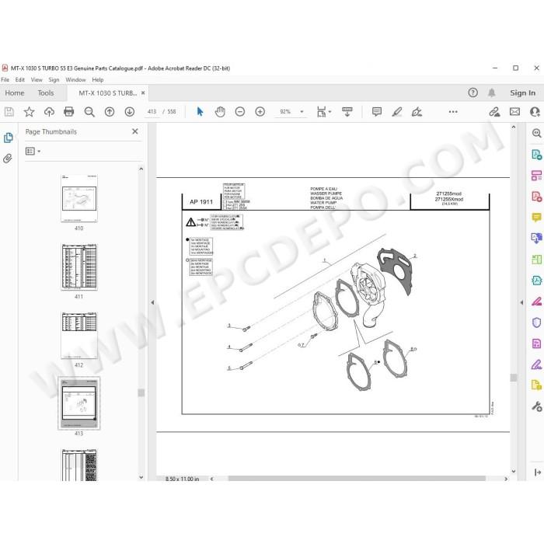Open Organize Pages tool in right pane
Screen dimensions: 544x544
(x=536, y=260)
